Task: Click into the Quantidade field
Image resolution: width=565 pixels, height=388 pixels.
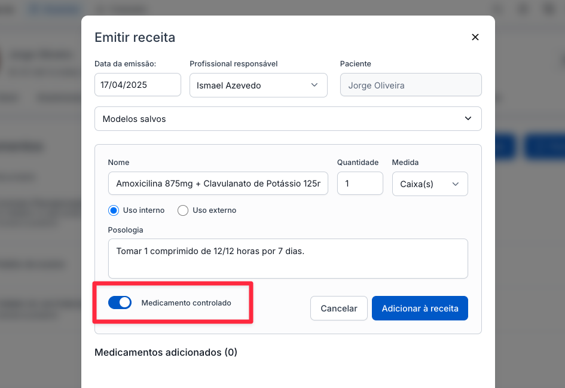Action: [x=360, y=184]
